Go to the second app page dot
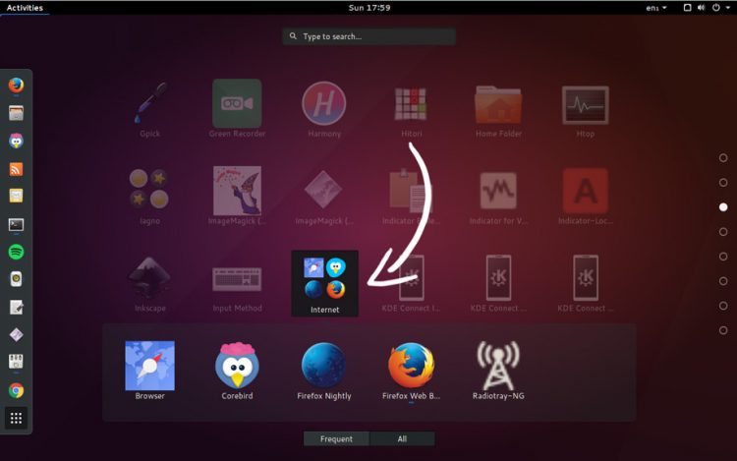This screenshot has height=461, width=737. coord(723,182)
